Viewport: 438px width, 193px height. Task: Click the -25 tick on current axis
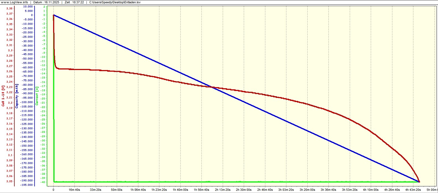[43, 120]
